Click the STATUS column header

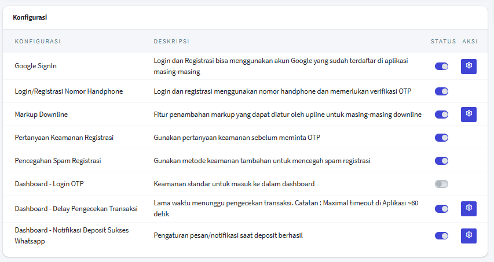click(x=444, y=41)
